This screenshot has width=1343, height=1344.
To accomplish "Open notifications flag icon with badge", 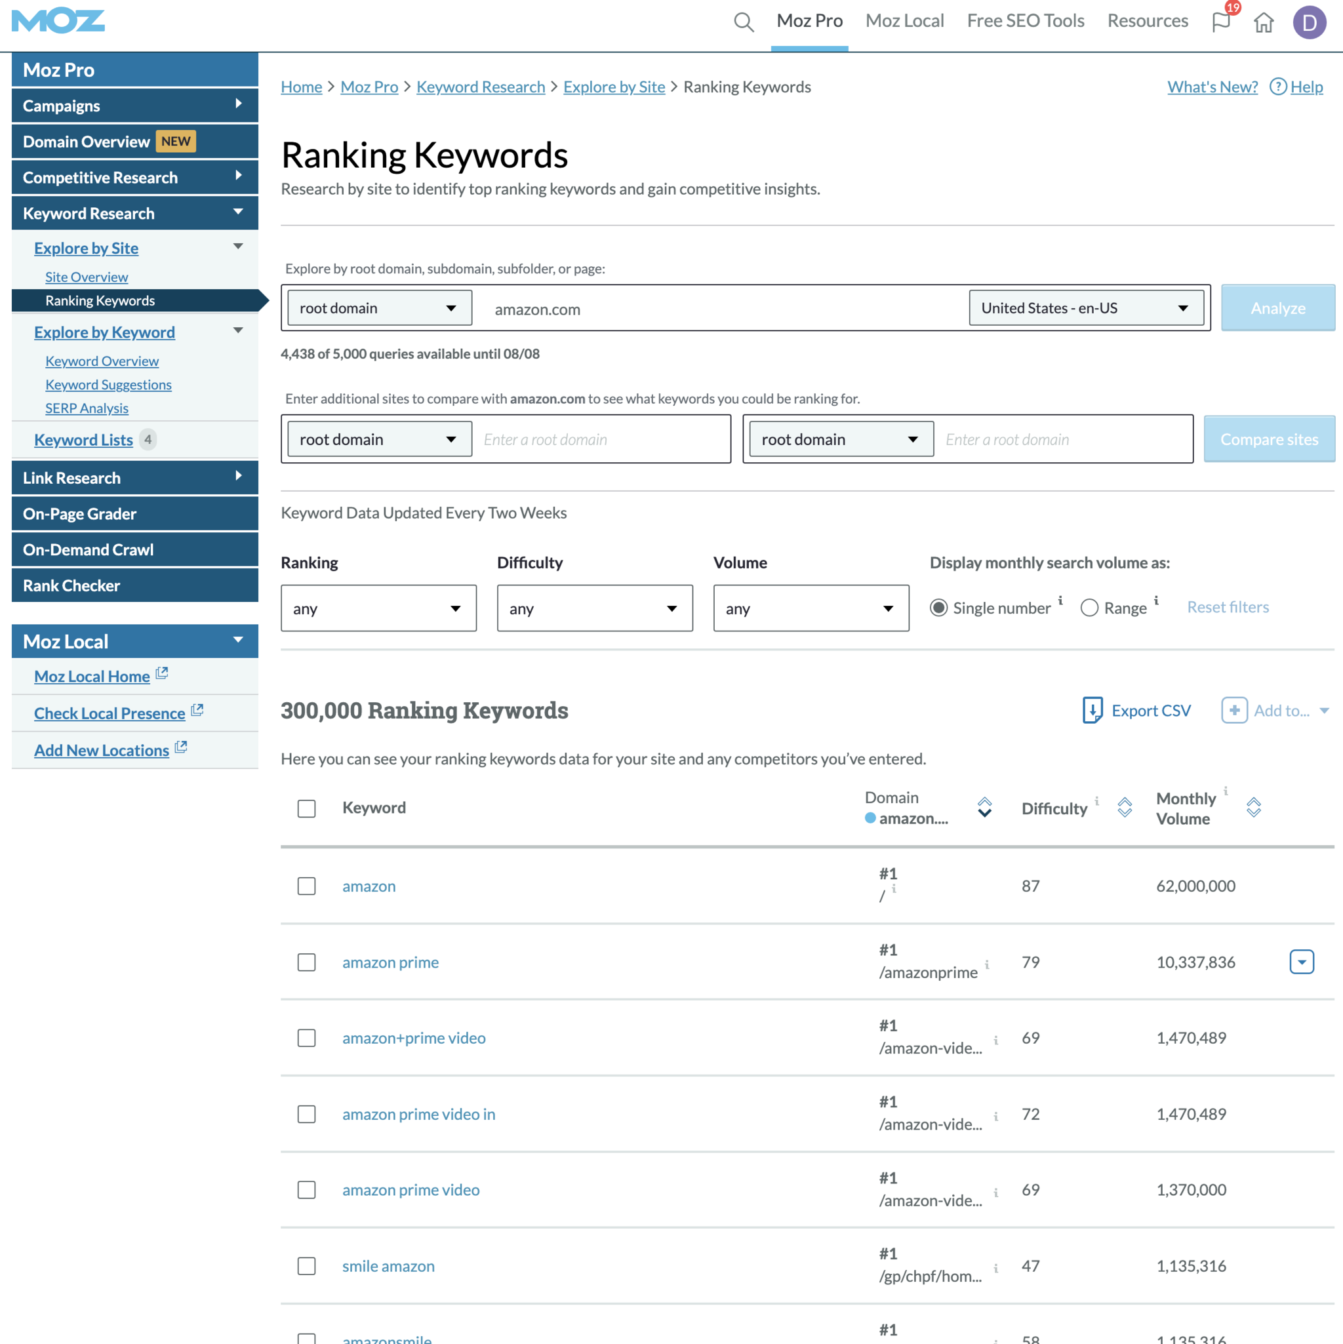I will (x=1222, y=22).
